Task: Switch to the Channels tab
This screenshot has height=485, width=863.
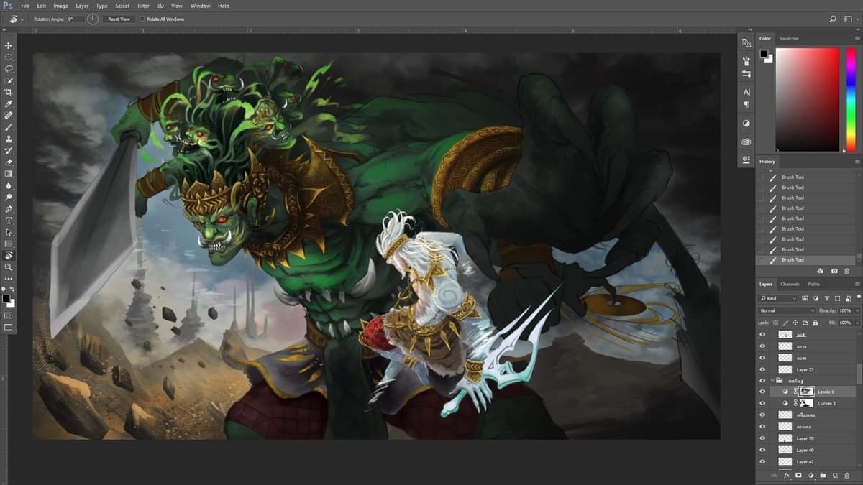Action: pos(790,284)
